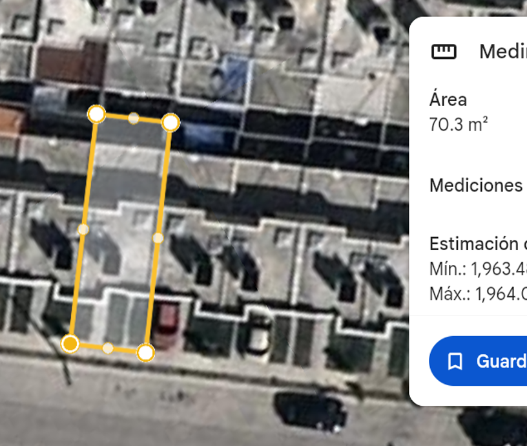
Task: Click the Guardar save button
Action: [478, 361]
